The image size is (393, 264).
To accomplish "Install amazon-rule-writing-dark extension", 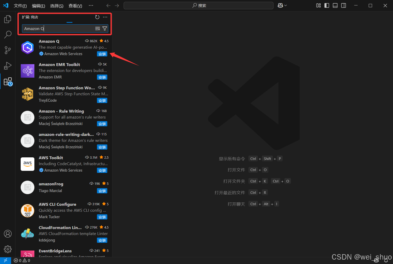I will (102, 147).
